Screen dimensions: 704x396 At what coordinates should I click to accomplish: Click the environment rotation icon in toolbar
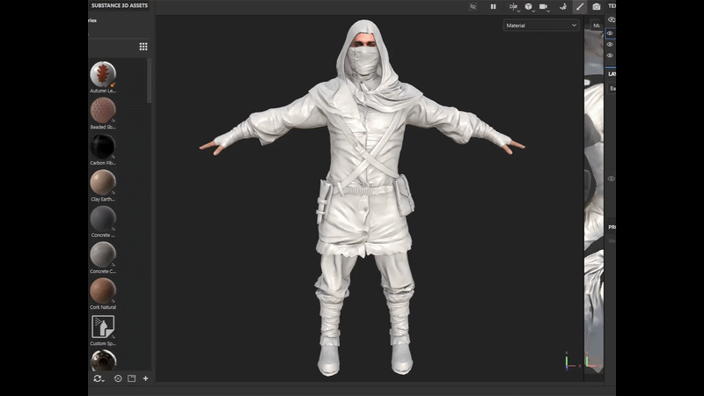563,6
